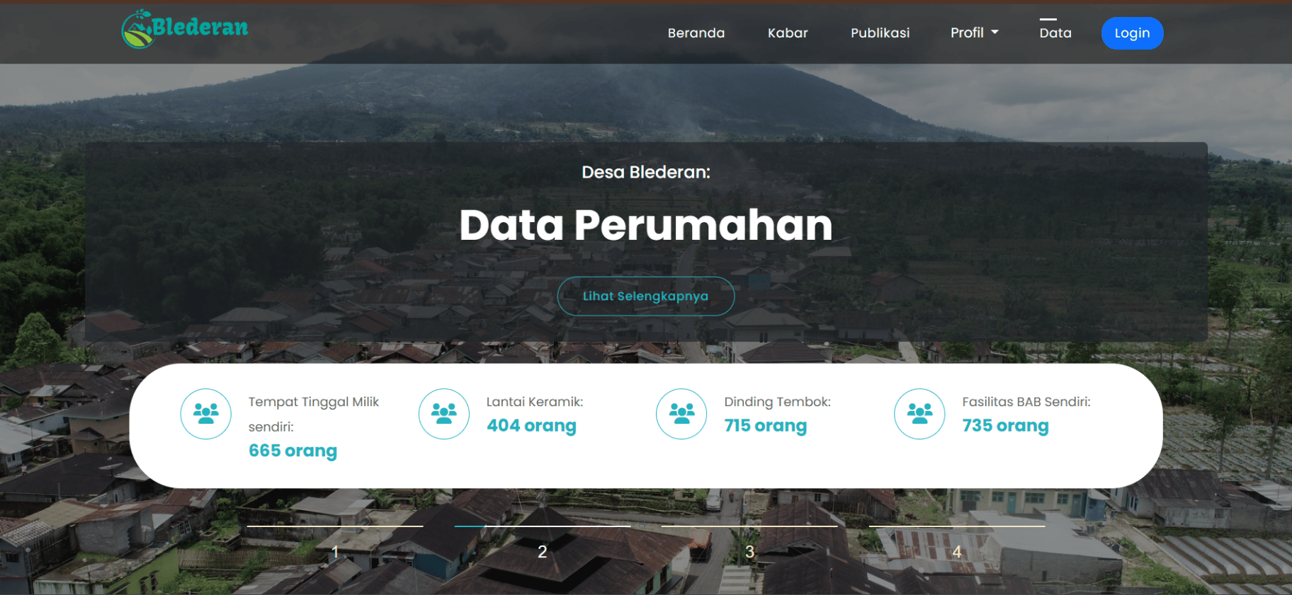The image size is (1292, 595).
Task: Open the Publikasi menu item
Action: pyautogui.click(x=880, y=33)
